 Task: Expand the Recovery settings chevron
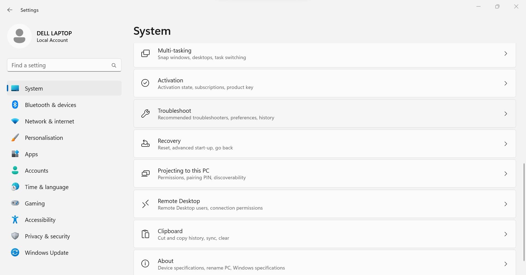(506, 144)
